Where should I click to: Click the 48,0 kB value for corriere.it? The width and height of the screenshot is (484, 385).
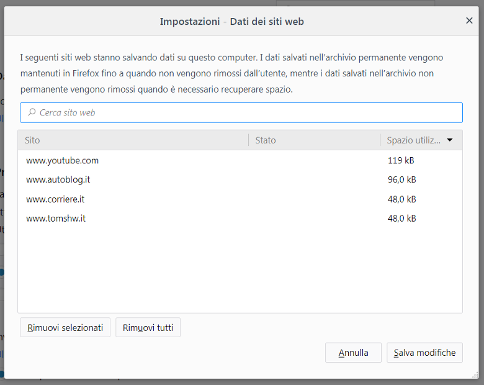[x=401, y=199]
